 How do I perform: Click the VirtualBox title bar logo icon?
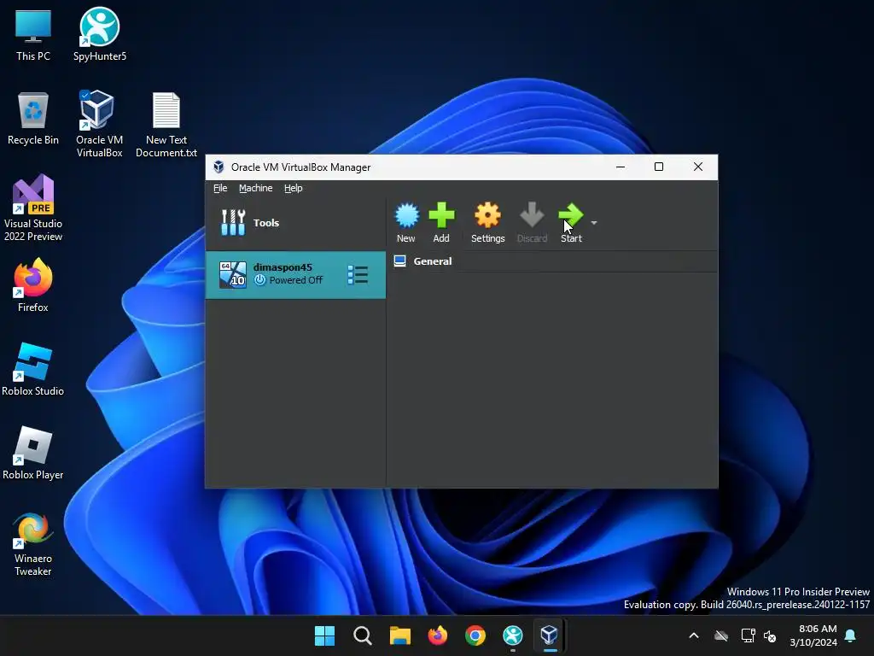[x=219, y=167]
